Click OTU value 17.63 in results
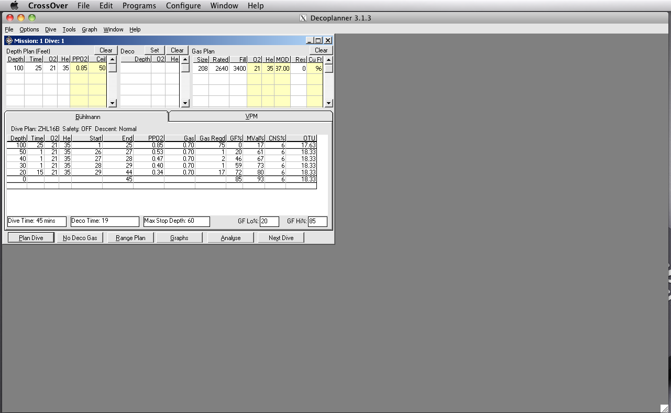Viewport: 671px width, 413px height. pos(301,145)
